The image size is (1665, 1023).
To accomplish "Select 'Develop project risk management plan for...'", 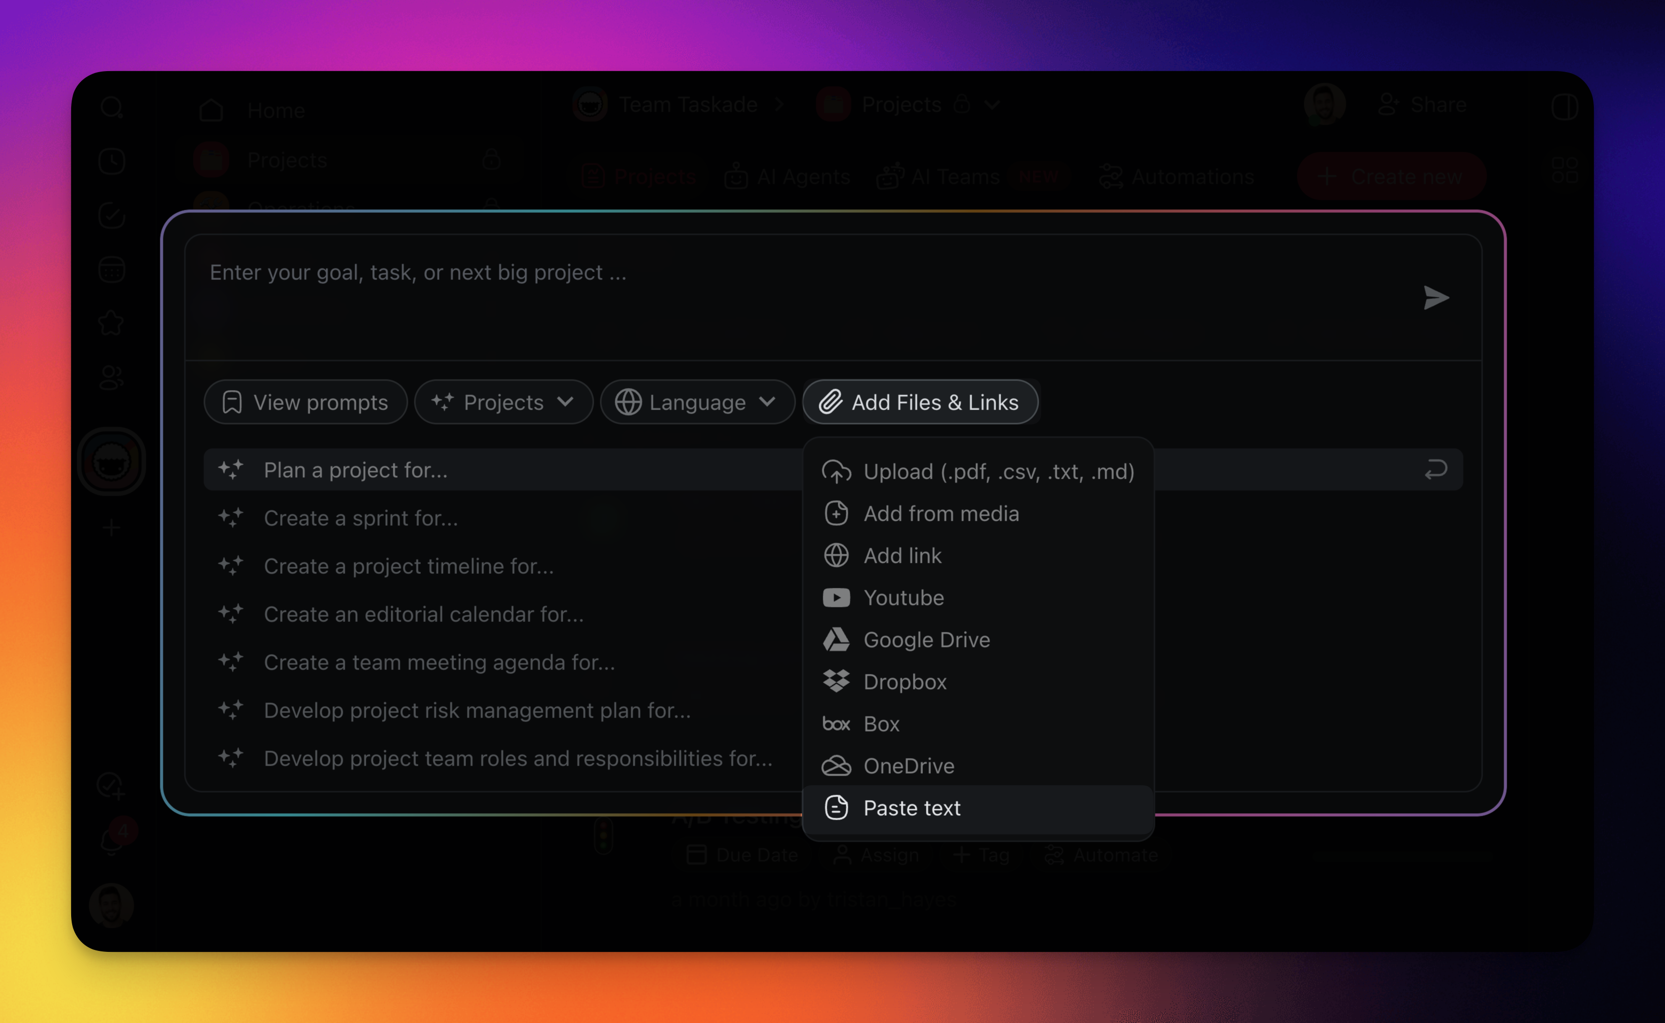I will point(477,710).
